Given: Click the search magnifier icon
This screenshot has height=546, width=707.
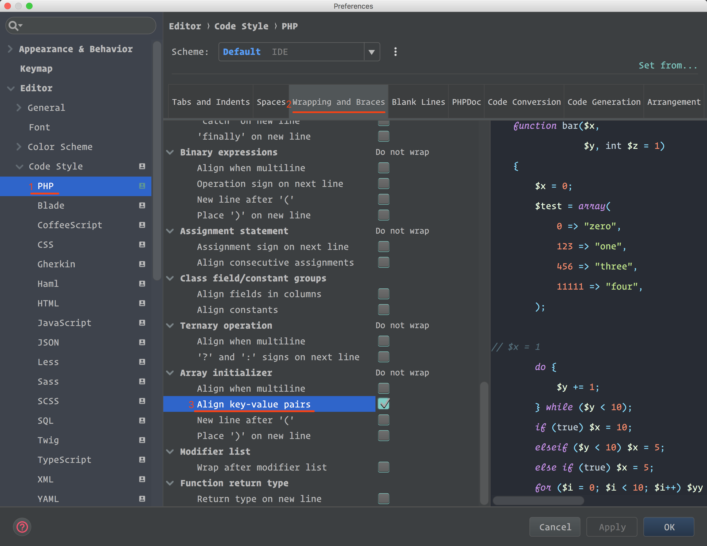Looking at the screenshot, I should click(14, 26).
